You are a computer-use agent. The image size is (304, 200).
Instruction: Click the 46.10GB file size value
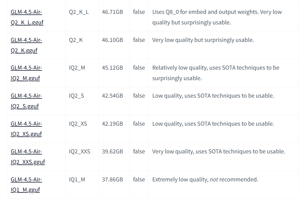112,40
